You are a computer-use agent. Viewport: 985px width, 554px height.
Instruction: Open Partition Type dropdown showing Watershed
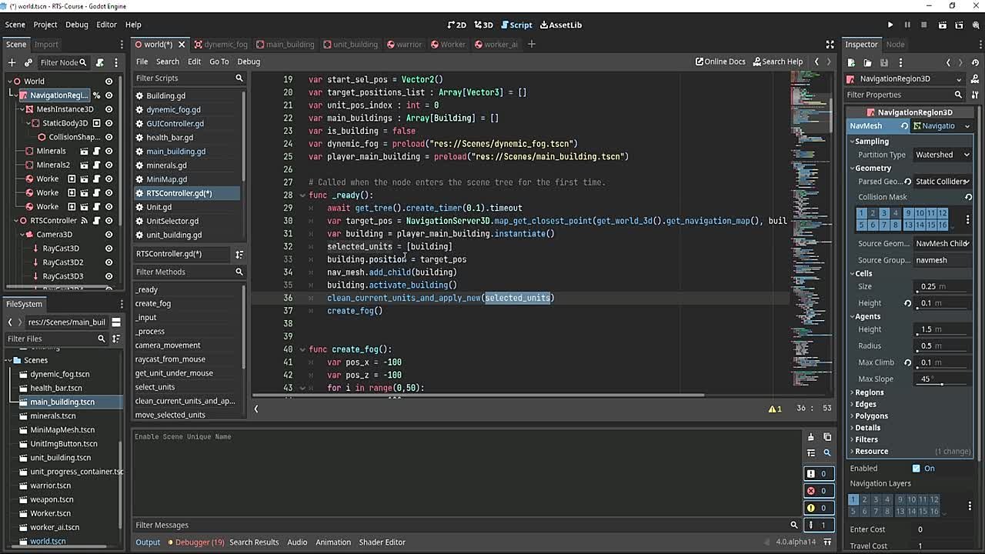pyautogui.click(x=943, y=155)
